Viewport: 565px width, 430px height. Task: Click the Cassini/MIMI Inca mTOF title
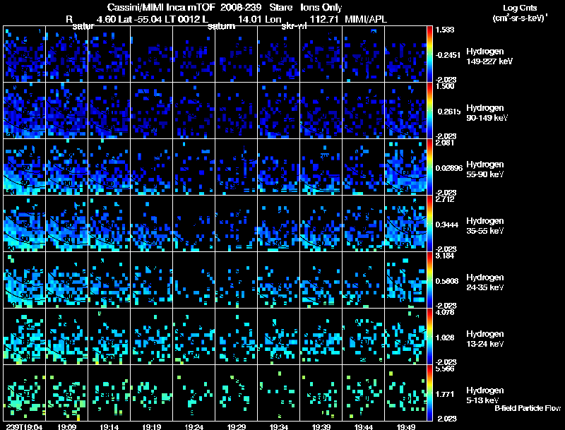(x=161, y=8)
